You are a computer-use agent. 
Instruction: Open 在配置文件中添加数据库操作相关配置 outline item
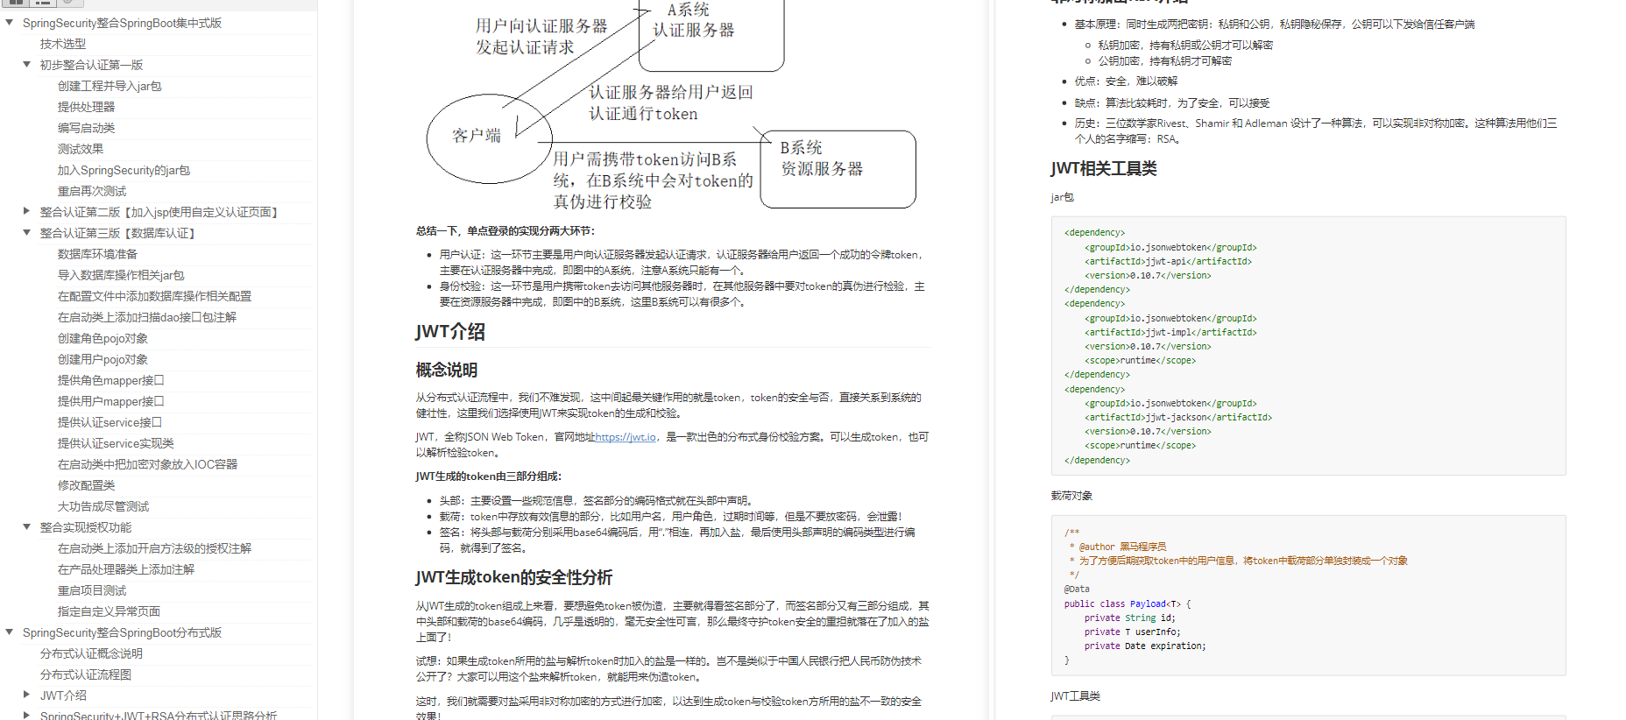154,296
